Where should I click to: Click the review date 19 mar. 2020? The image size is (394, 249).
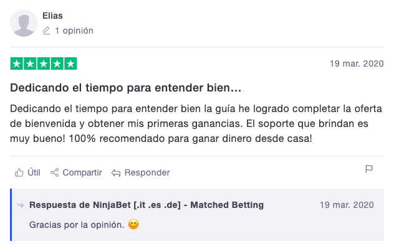[357, 63]
